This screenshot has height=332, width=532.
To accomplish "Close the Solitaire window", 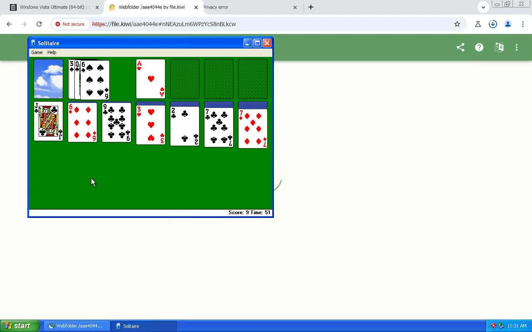I will click(267, 43).
